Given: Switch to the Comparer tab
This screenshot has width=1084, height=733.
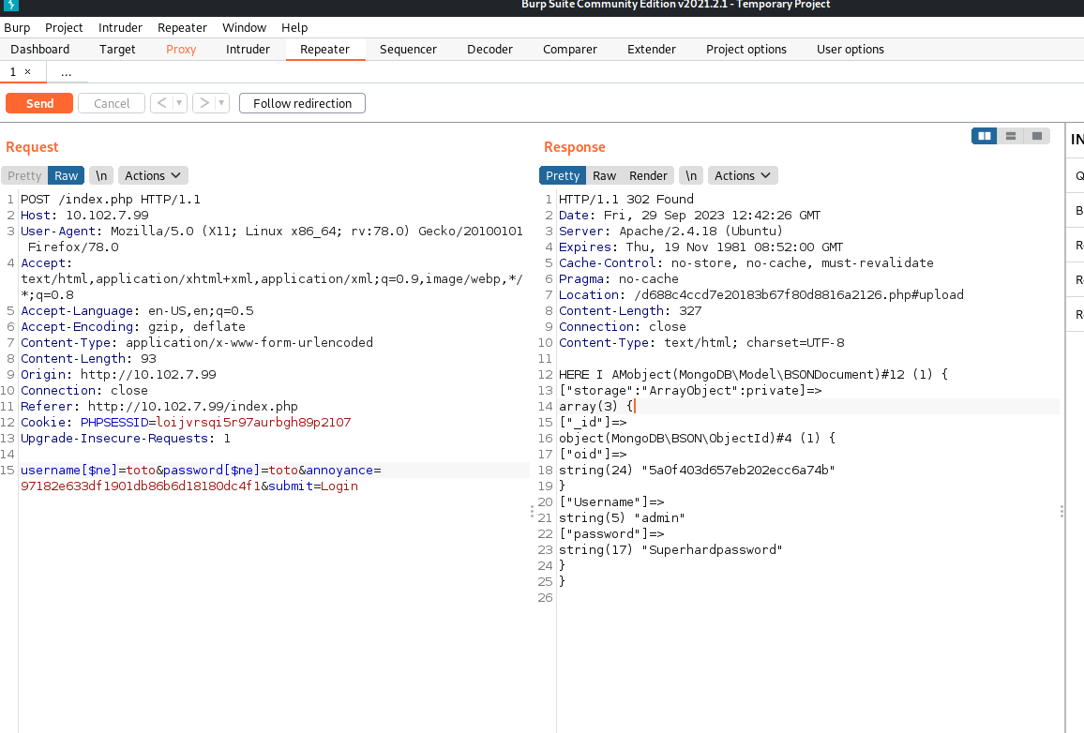Looking at the screenshot, I should (x=569, y=49).
